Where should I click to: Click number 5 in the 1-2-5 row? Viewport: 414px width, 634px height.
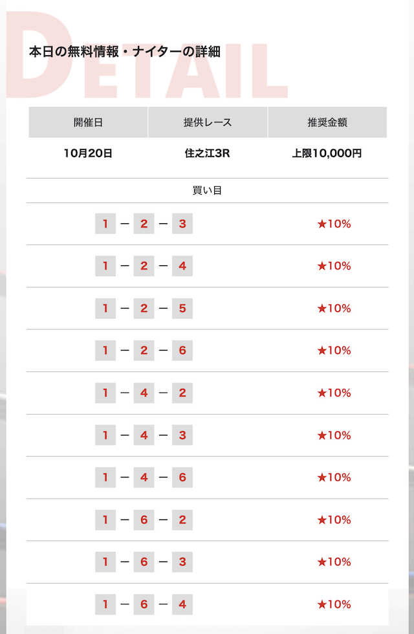(x=182, y=309)
